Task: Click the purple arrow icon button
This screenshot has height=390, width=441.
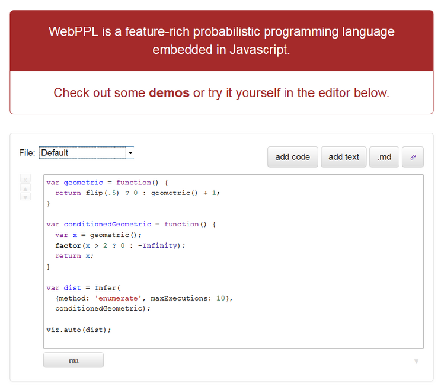Action: pos(413,157)
